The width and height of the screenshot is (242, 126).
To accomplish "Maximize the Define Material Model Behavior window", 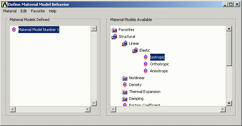I will click(x=231, y=4).
